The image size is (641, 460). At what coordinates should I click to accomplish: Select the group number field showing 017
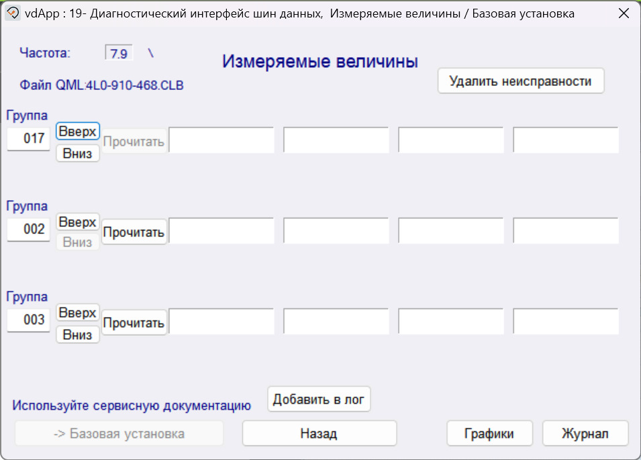click(28, 138)
